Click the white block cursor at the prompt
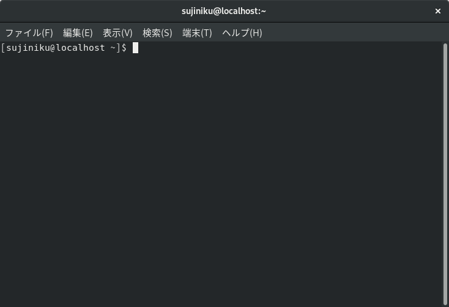Viewport: 449px width, 307px height. pyautogui.click(x=135, y=48)
